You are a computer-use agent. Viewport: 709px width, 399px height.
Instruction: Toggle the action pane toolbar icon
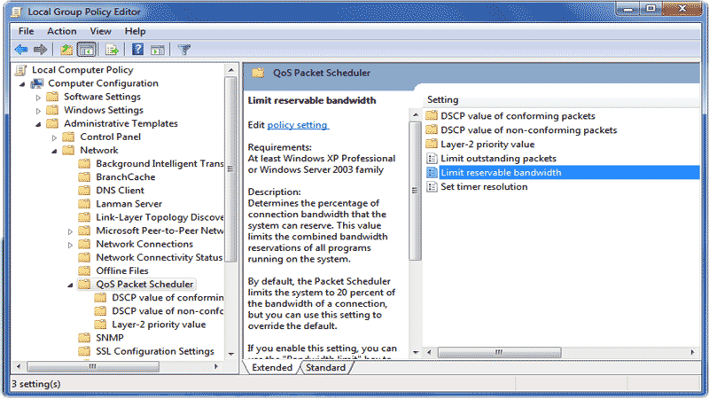158,50
